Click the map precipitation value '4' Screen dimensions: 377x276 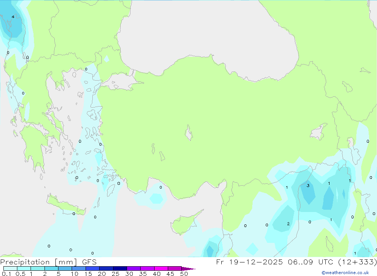pos(13,17)
